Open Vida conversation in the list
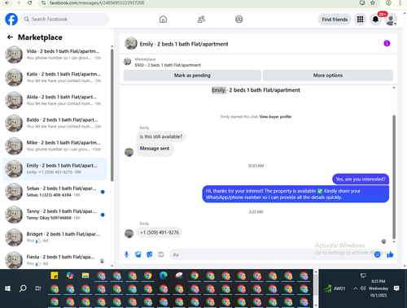This screenshot has width=407, height=308. pos(55,54)
